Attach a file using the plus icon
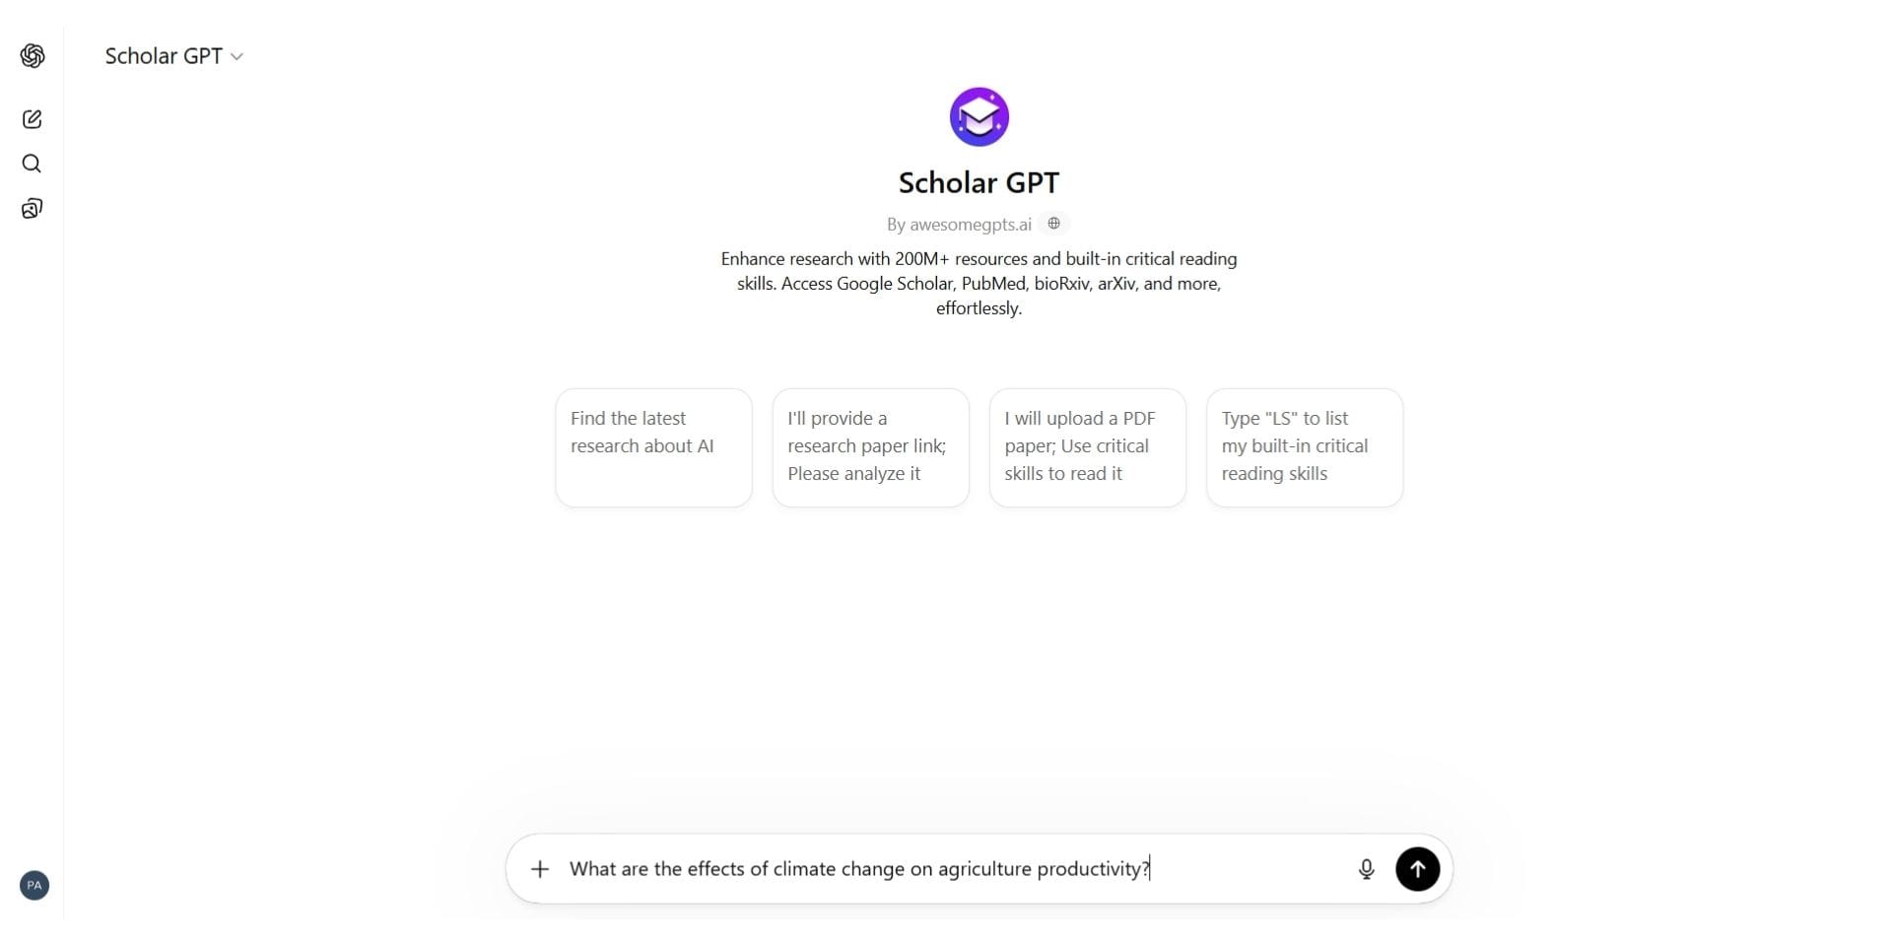The height and width of the screenshot is (946, 1892). coord(540,869)
